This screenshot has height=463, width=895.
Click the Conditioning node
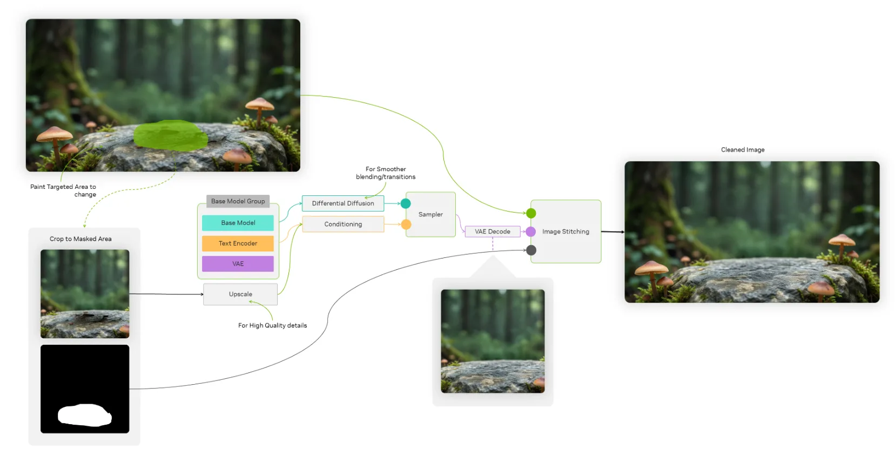tap(343, 224)
